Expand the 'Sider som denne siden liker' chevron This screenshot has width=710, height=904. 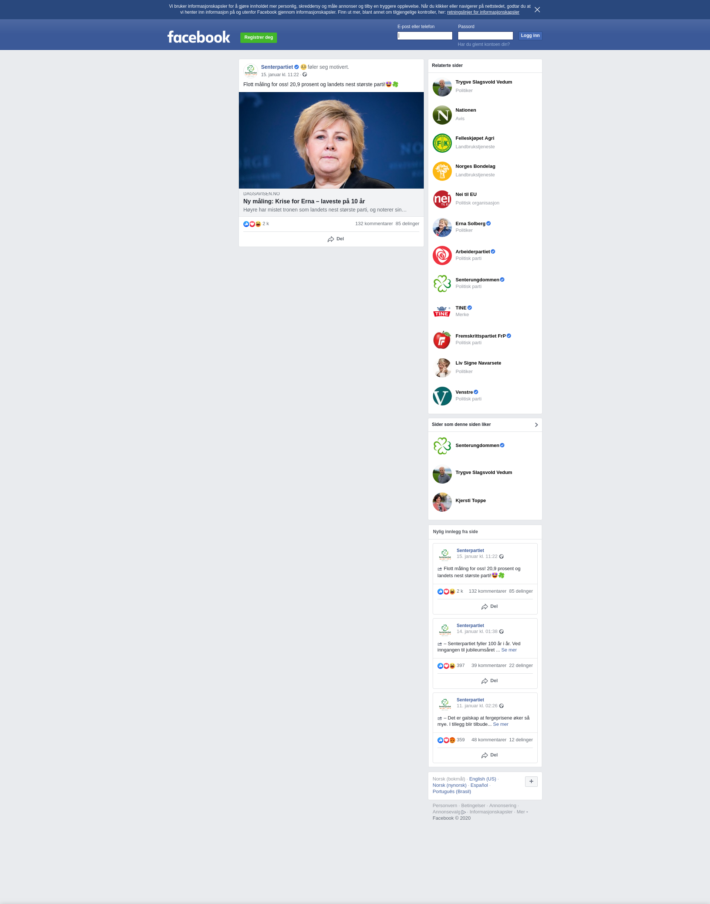(x=536, y=425)
